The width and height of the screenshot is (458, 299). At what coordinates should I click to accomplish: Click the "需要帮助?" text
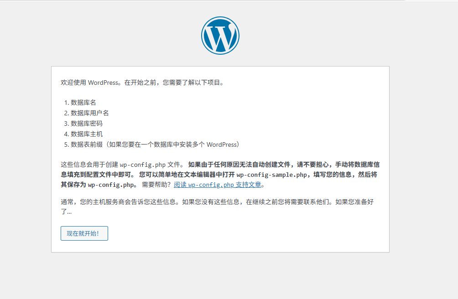(156, 185)
